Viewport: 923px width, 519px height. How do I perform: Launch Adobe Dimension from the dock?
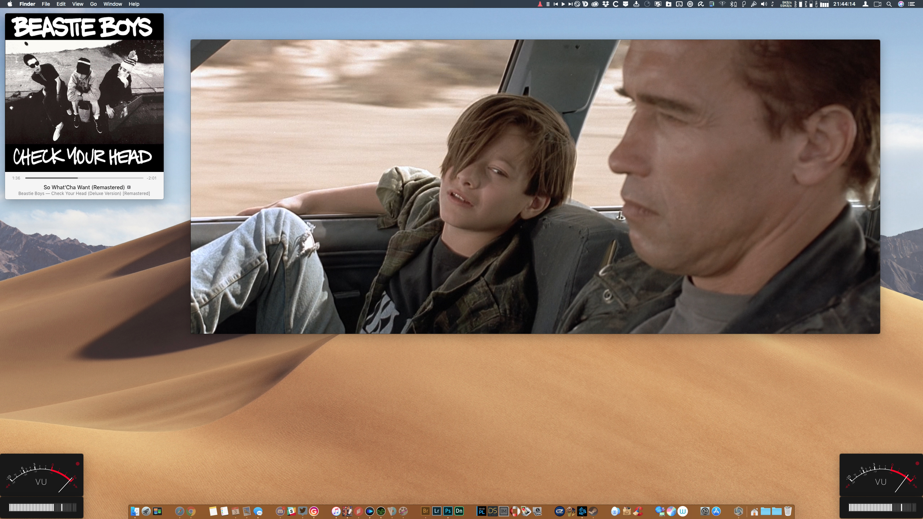[459, 511]
